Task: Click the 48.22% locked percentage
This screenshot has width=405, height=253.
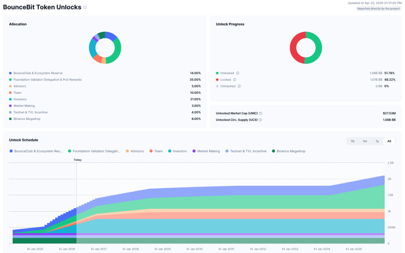Action: 390,80
